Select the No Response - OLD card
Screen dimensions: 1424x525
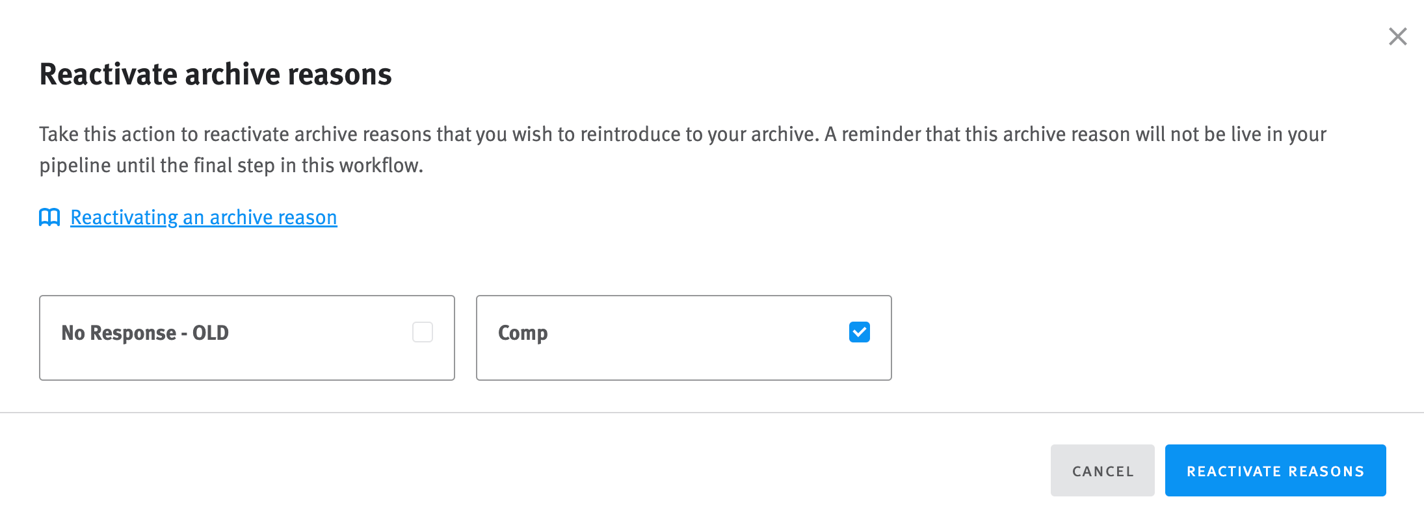[247, 337]
